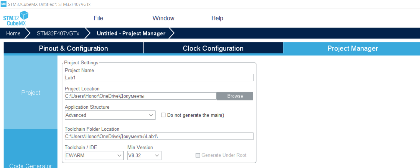Open the Help menu
420x168 pixels.
point(217,18)
